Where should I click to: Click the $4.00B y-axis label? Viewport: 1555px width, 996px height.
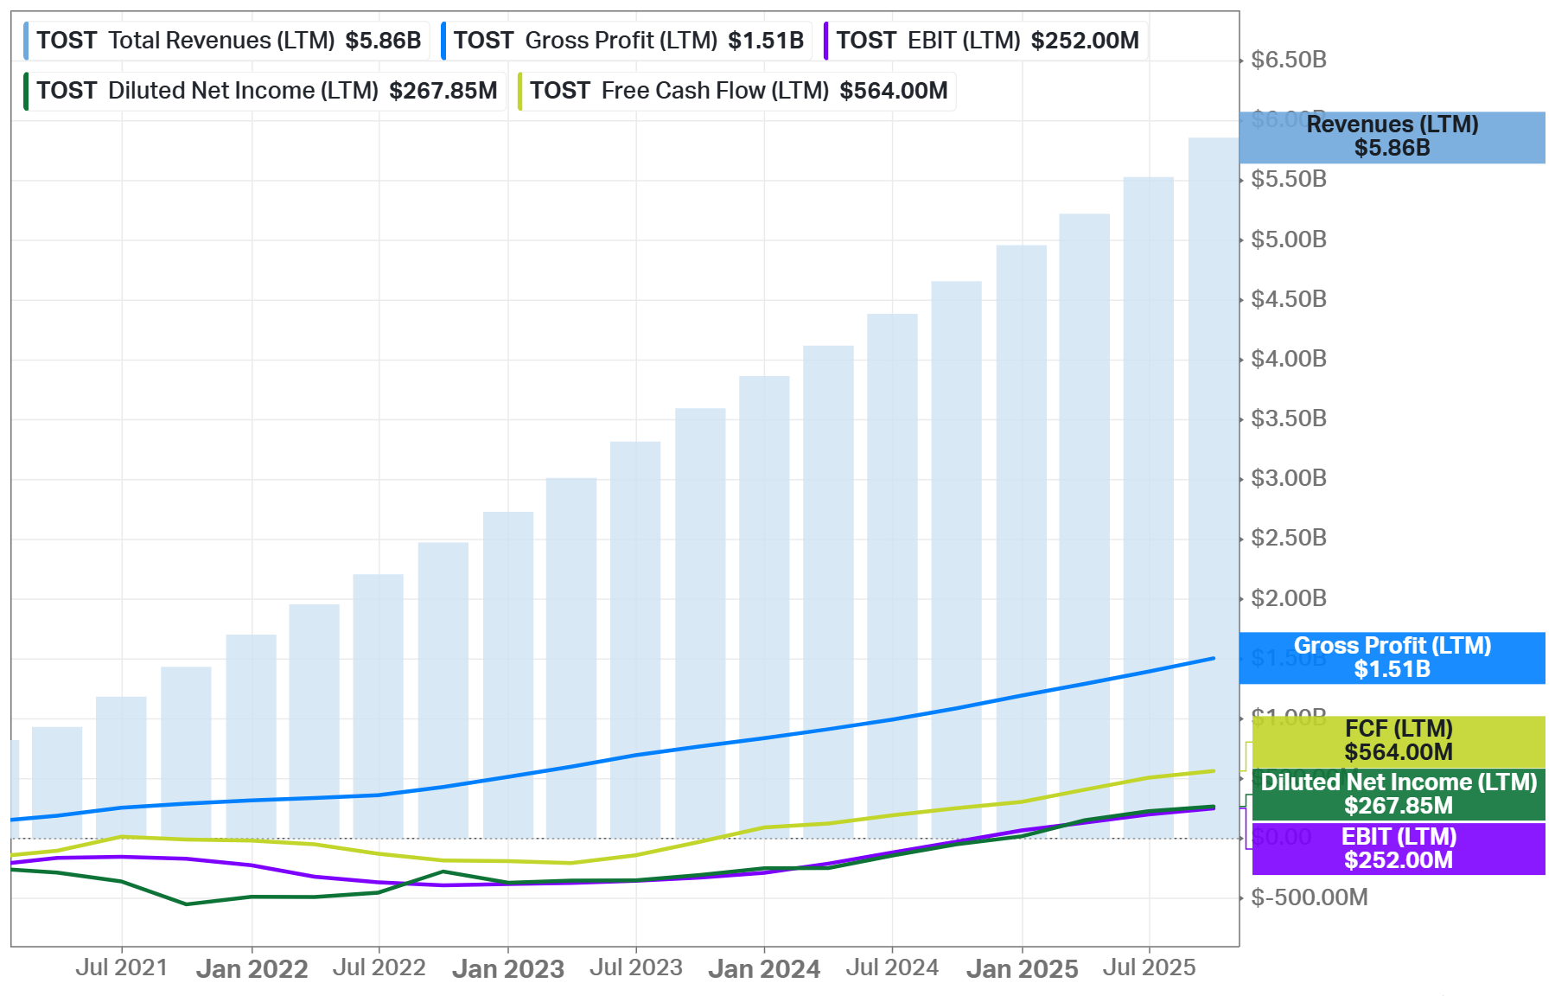click(1289, 359)
